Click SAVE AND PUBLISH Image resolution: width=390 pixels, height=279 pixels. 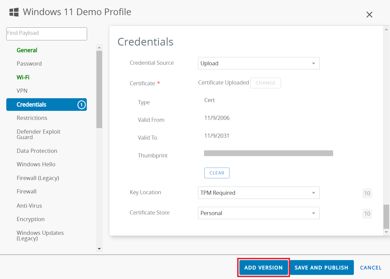[x=322, y=267]
